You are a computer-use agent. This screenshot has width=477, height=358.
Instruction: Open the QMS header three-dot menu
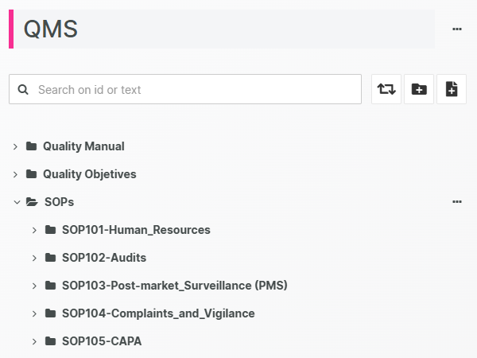[x=457, y=29]
